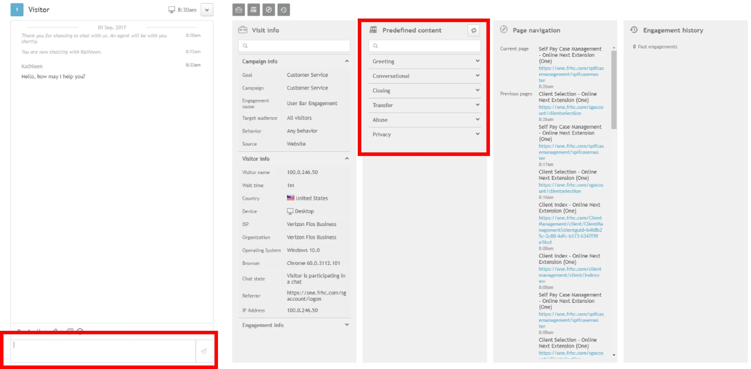Collapse the Visitor info section
The height and width of the screenshot is (369, 751).
coord(347,159)
